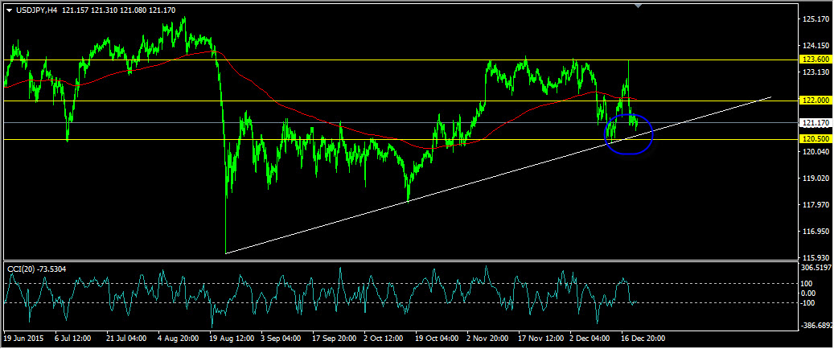The height and width of the screenshot is (349, 834).
Task: Click the 19 Jun 2015 date label
Action: (23, 339)
